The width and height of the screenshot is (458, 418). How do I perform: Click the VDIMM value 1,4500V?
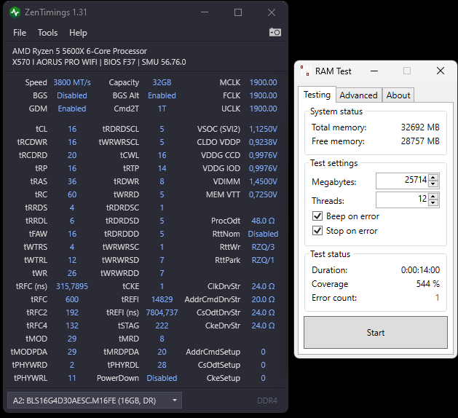coord(263,181)
